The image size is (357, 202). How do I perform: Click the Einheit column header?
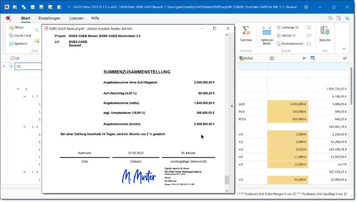(x=252, y=58)
